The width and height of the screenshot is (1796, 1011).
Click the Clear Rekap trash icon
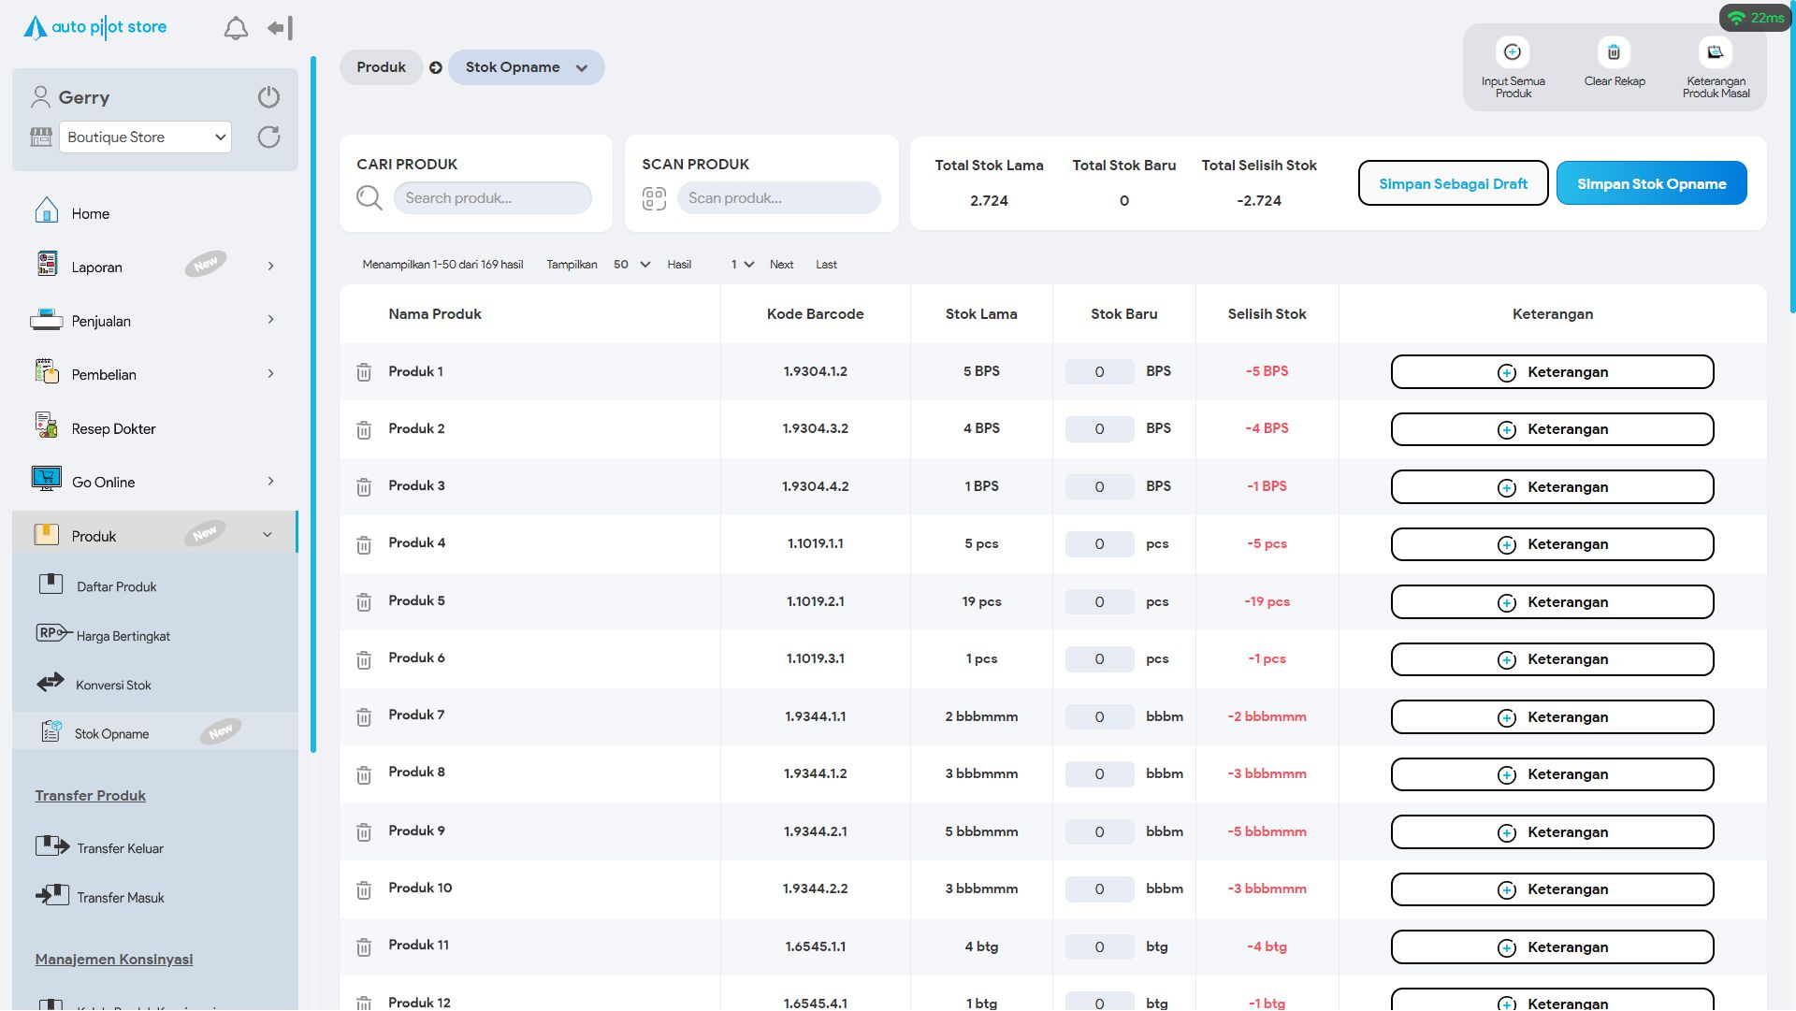point(1614,52)
